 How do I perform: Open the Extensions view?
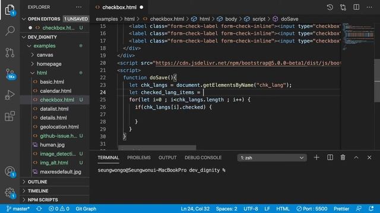9,116
